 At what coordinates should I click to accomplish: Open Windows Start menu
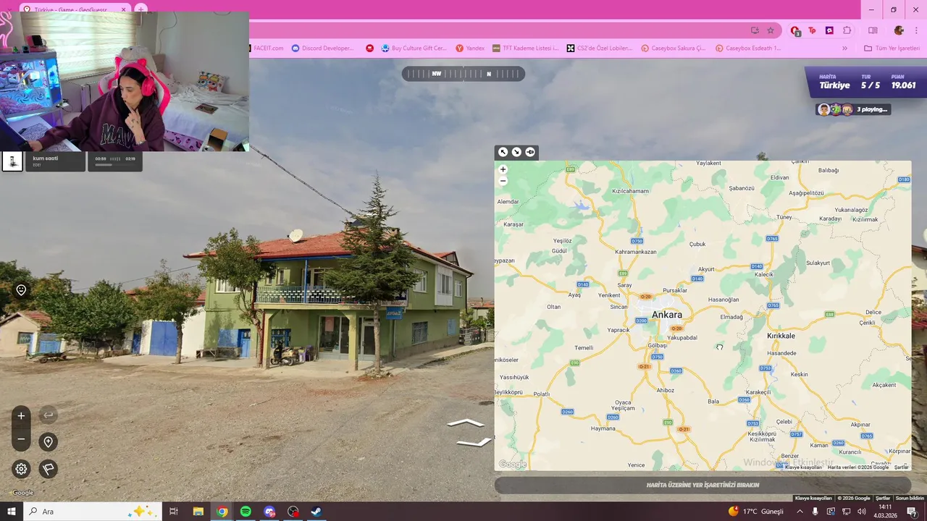click(11, 512)
